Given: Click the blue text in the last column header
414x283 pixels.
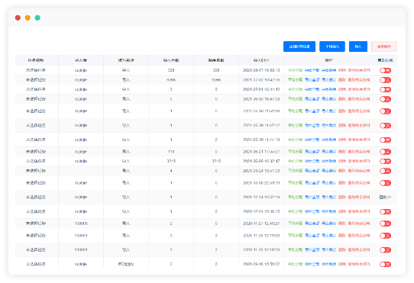Looking at the screenshot, I should (389, 60).
